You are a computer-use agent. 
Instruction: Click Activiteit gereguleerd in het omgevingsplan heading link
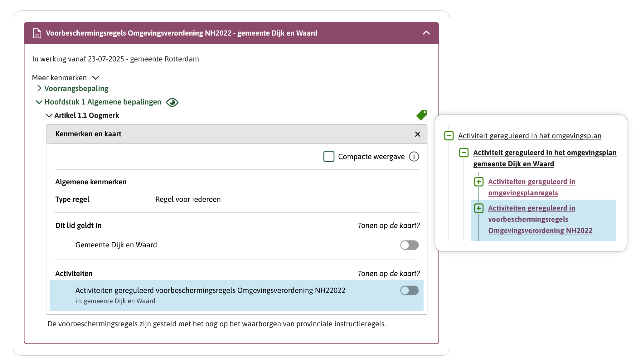[x=529, y=136]
